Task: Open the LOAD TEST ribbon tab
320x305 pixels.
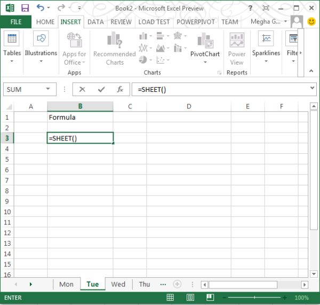Action: (154, 22)
